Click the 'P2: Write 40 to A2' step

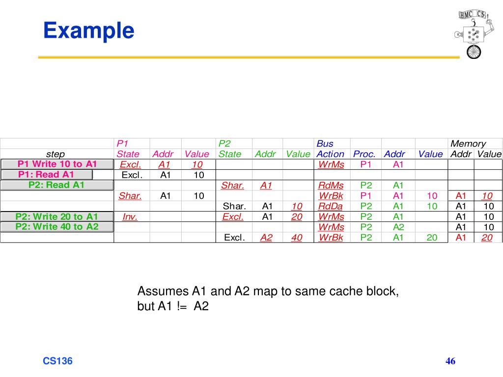[57, 227]
